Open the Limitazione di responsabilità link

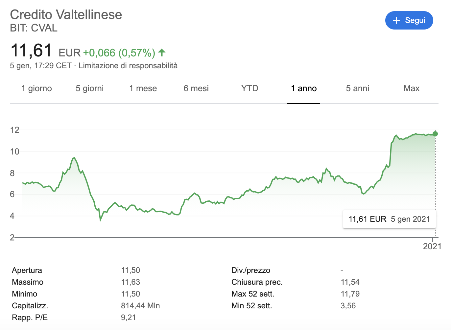coord(128,66)
